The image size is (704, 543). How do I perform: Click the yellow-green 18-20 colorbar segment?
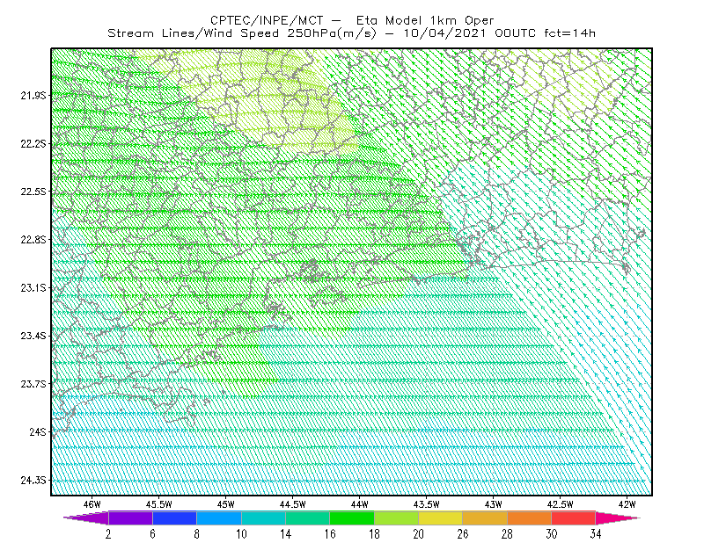tap(396, 518)
